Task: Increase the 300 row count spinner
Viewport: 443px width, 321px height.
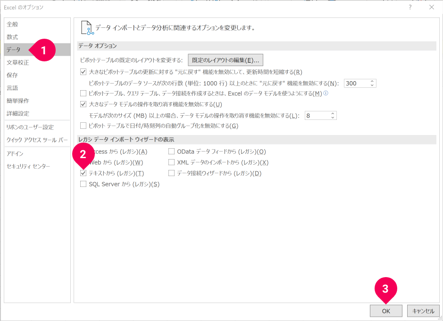Action: pyautogui.click(x=372, y=81)
